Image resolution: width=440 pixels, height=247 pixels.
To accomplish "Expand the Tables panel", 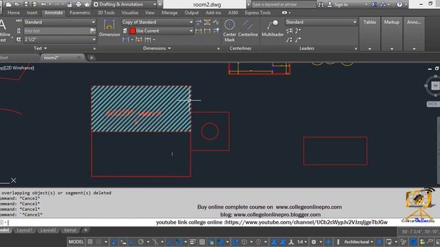I will pos(370,34).
